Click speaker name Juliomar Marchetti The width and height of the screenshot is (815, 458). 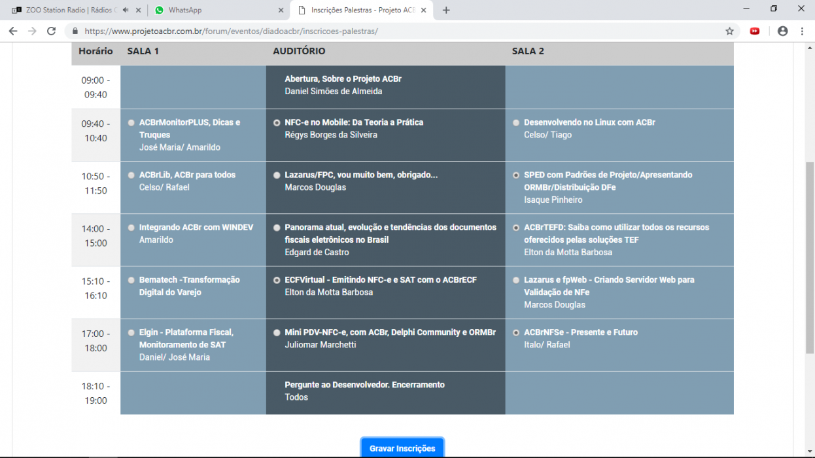tap(321, 344)
